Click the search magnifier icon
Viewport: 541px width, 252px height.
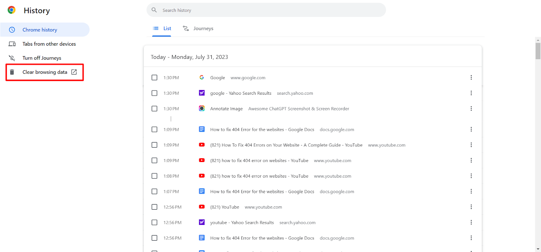(154, 10)
